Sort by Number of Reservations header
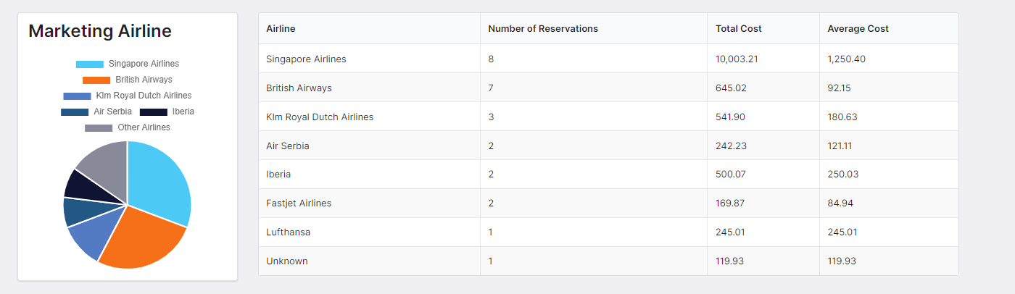Image resolution: width=1015 pixels, height=294 pixels. point(543,29)
